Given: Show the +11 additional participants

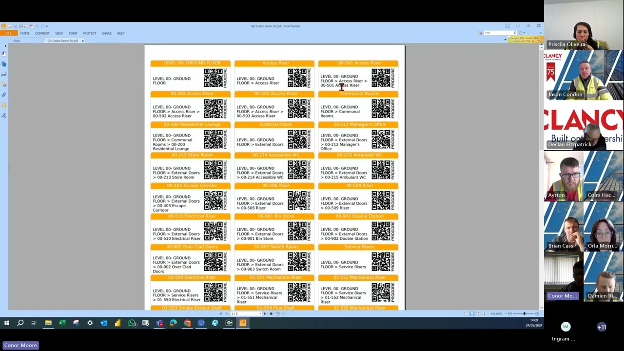Looking at the screenshot, I should click(602, 327).
